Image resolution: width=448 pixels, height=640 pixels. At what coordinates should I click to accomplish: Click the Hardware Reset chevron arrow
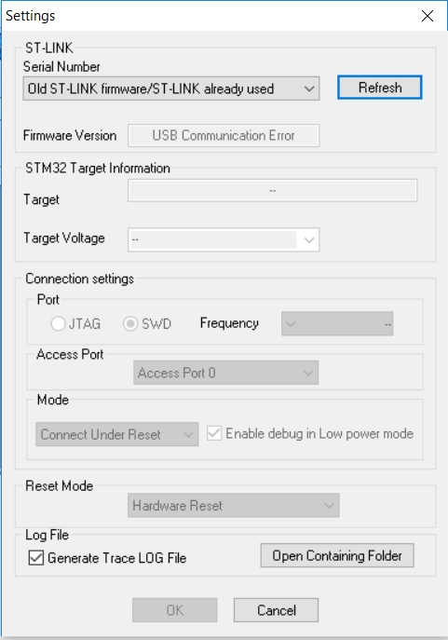(329, 505)
